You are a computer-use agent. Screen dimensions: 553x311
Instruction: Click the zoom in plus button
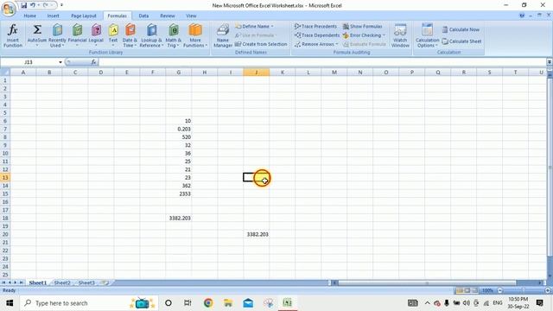click(547, 290)
